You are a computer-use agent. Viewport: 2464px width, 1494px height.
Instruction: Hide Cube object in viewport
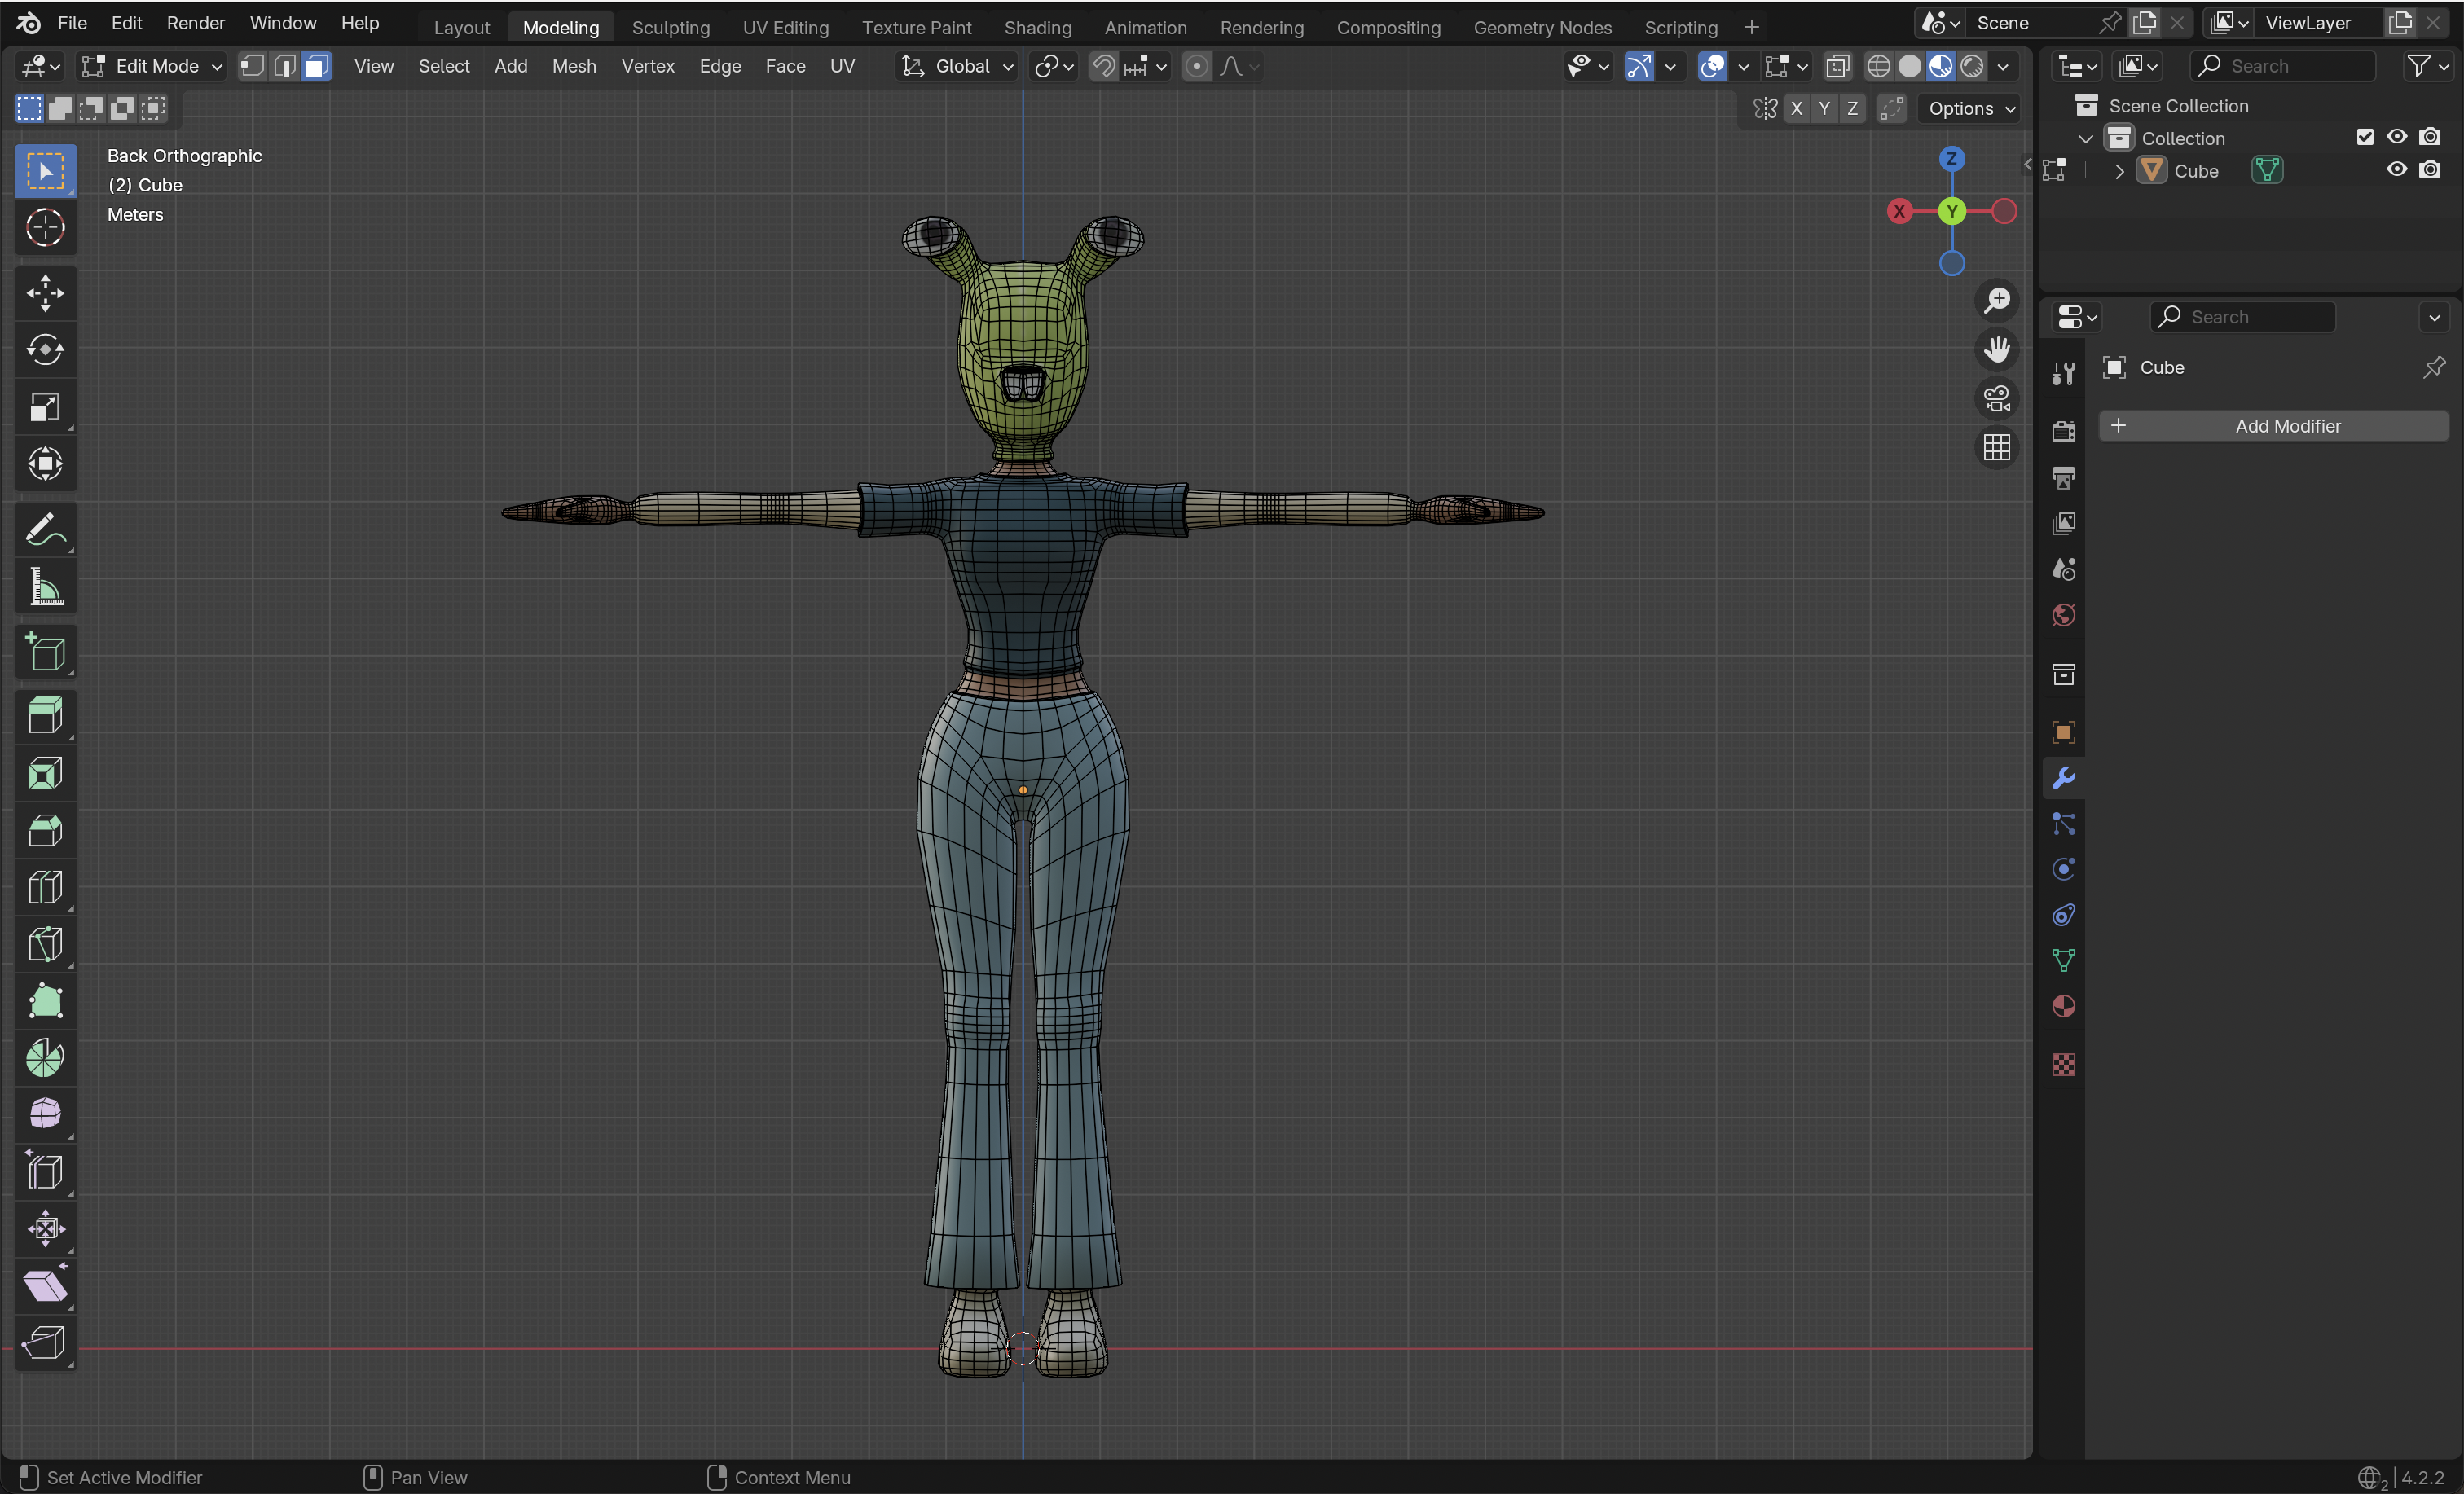coord(2396,169)
